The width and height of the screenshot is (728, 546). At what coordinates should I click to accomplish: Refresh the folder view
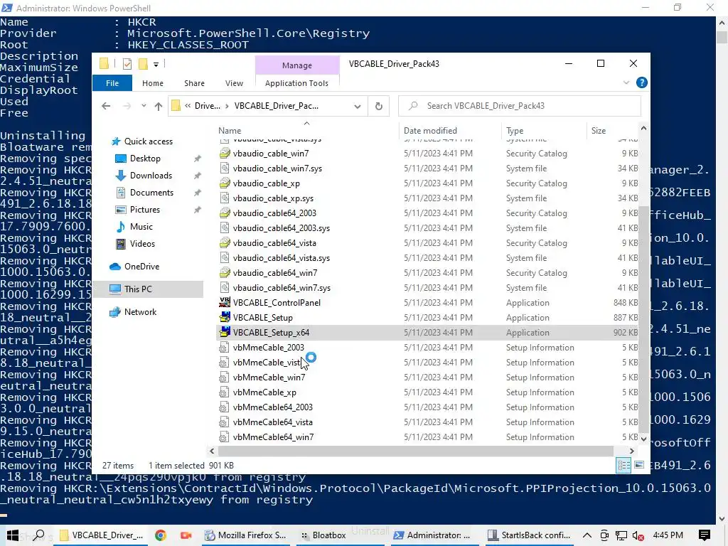(379, 106)
